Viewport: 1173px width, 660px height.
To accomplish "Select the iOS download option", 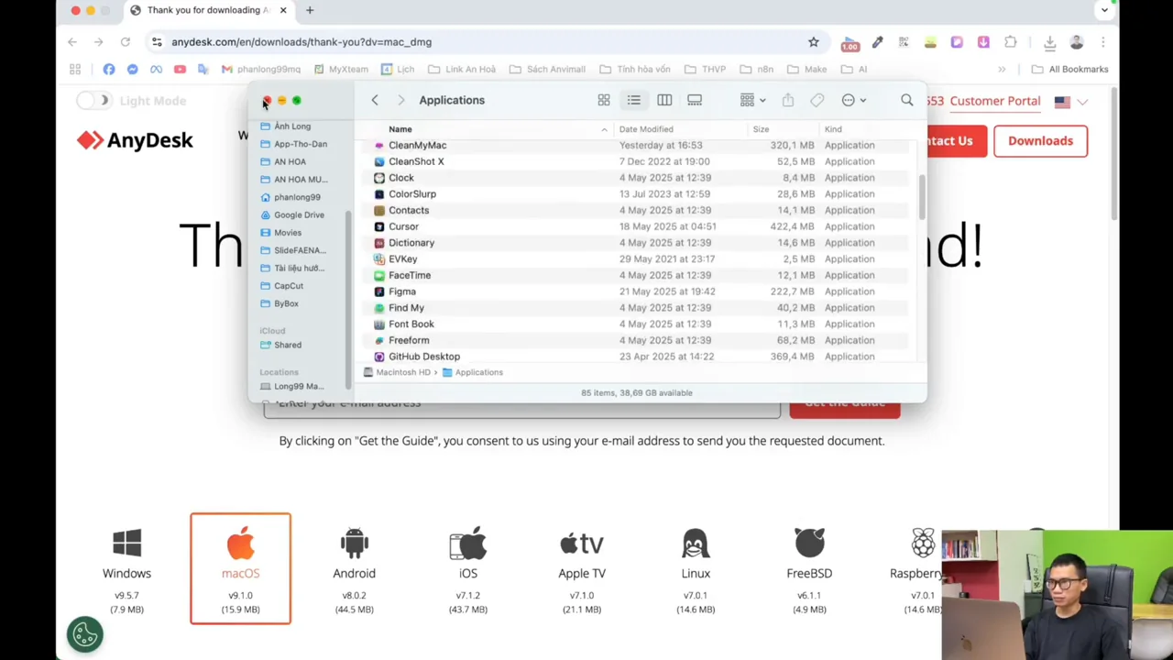I will coord(468,568).
